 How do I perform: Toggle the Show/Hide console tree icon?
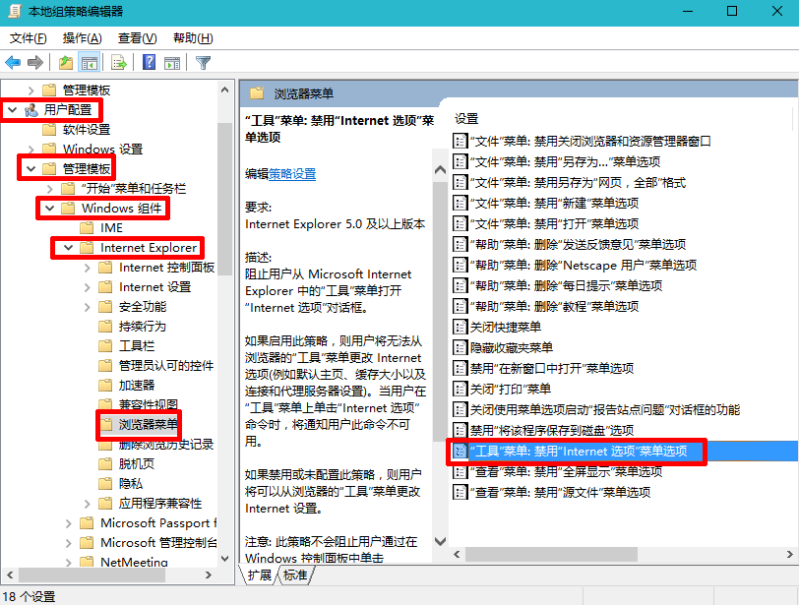click(90, 61)
